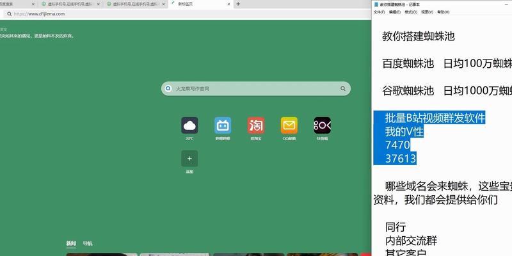Switch to the third browser tab
The width and height of the screenshot is (512, 256).
tap(135, 4)
